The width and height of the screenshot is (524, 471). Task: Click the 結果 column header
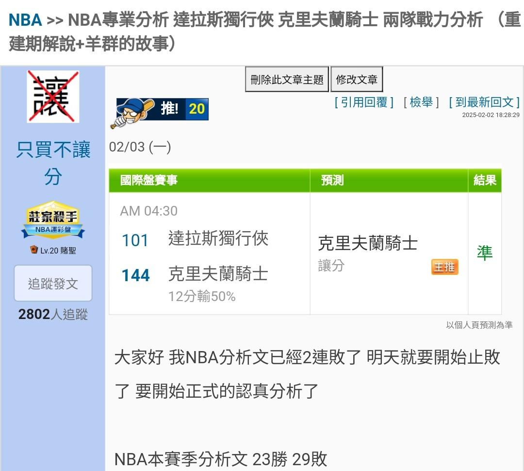click(x=485, y=180)
